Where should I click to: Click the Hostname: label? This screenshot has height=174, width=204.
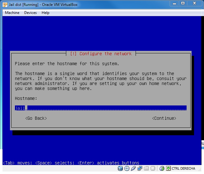(x=26, y=98)
